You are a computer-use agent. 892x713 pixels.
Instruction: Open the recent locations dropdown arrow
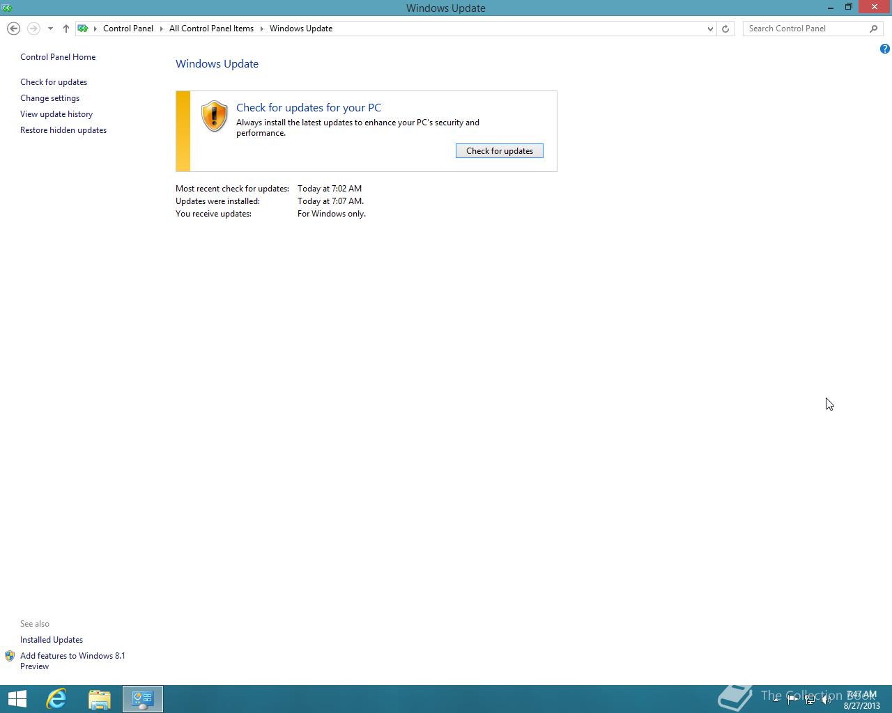click(50, 29)
